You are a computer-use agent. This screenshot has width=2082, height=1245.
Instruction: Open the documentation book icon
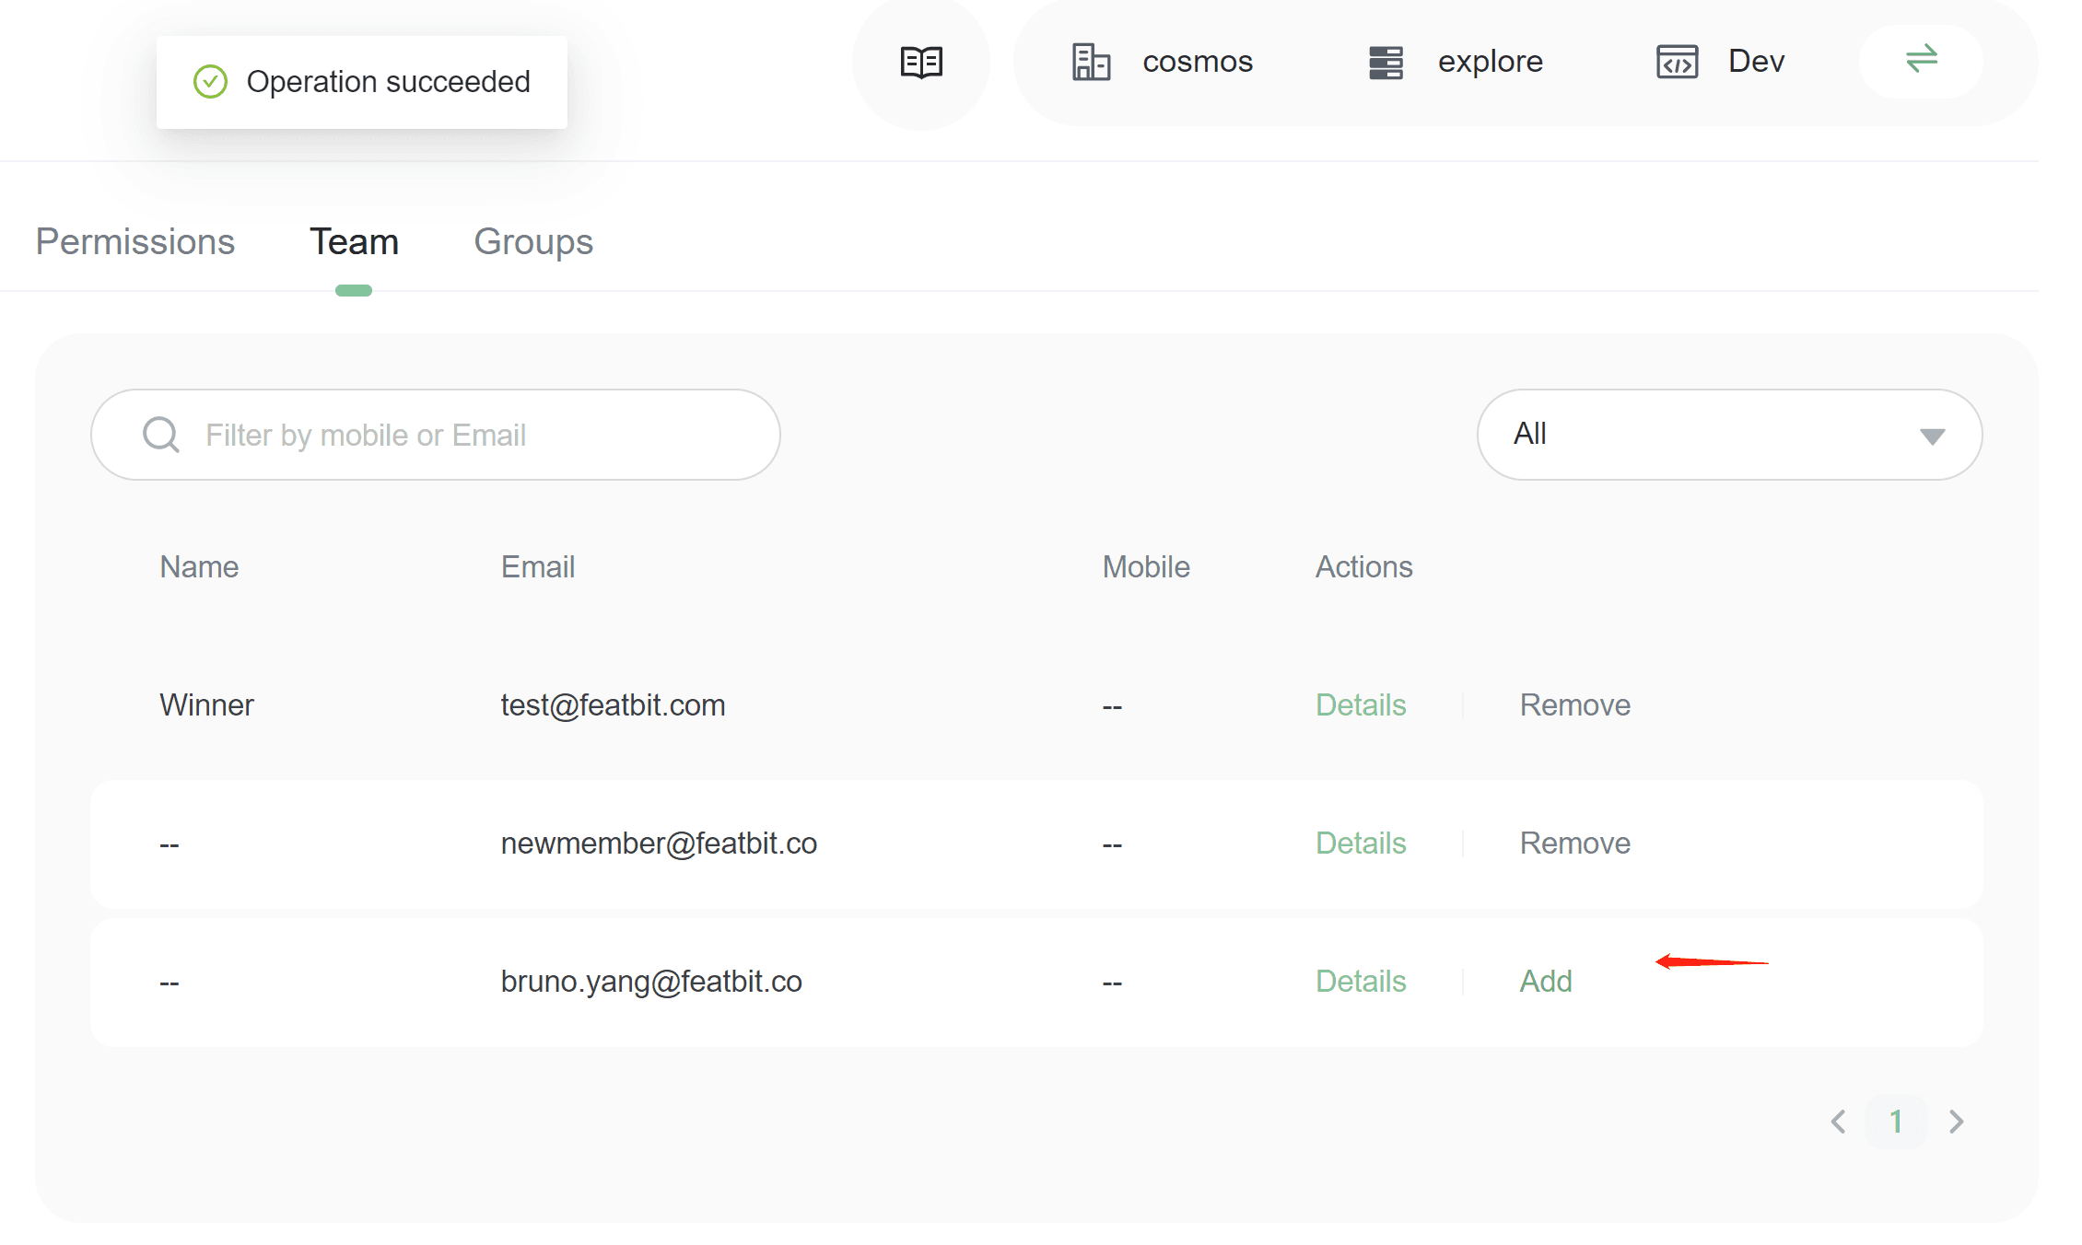click(x=920, y=63)
